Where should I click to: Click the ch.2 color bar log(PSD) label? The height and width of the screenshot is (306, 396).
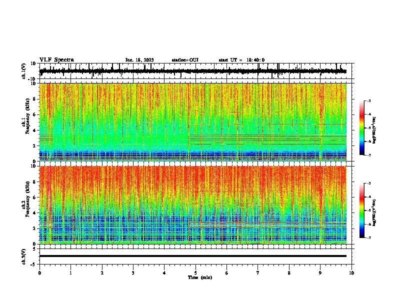[x=374, y=213]
